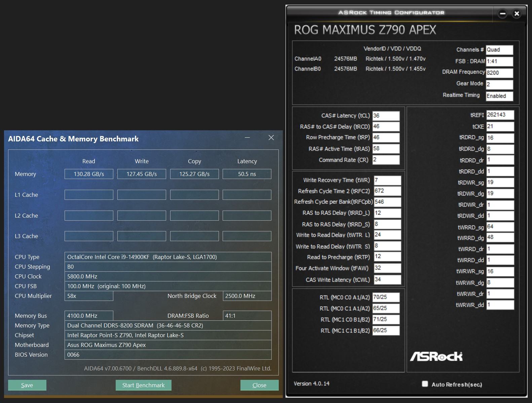Select the tWRWR_dg value field
The image size is (532, 403).
coord(500,283)
